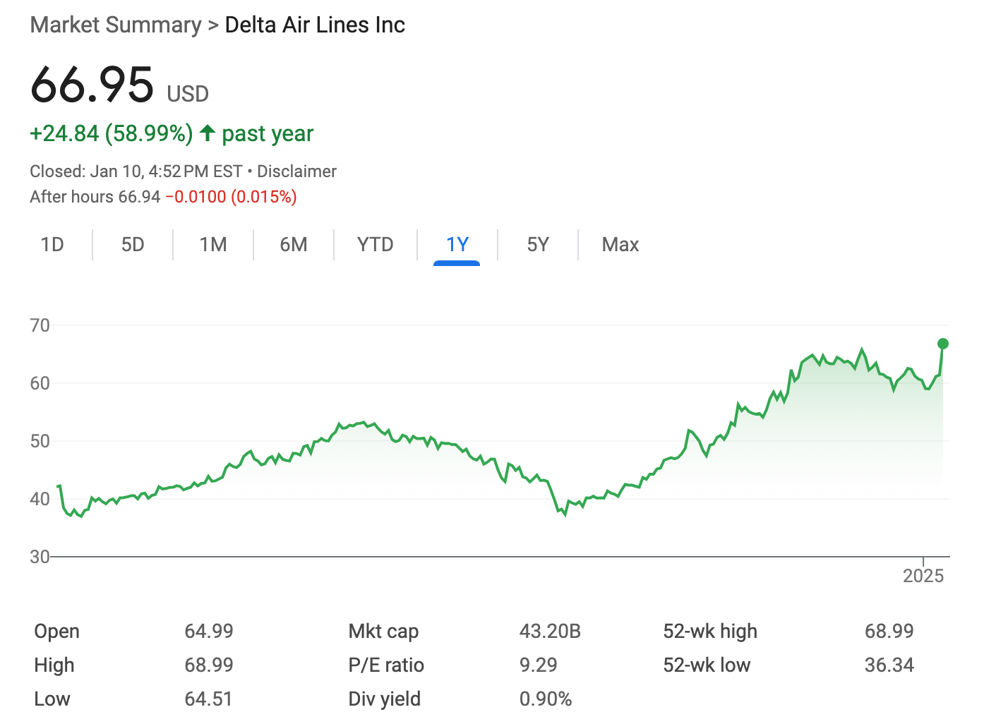Open the Market Summary breadcrumb link
Viewport: 984px width, 724px height.
116,25
